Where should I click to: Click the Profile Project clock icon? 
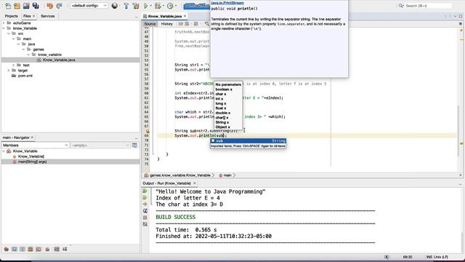pos(170,6)
